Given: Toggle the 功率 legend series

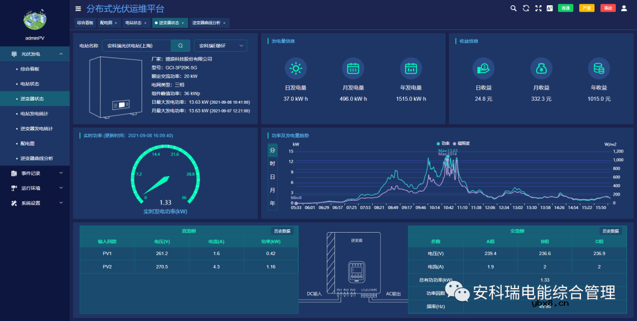Looking at the screenshot, I should pyautogui.click(x=442, y=143).
